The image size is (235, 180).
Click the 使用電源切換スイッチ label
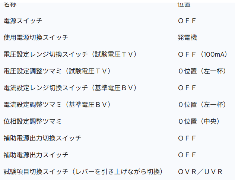[36, 37]
